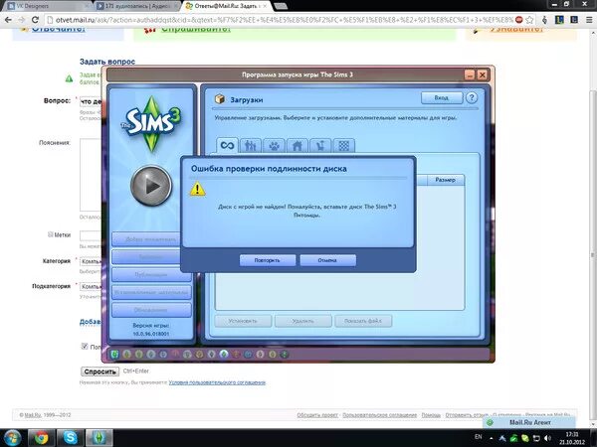597x447 pixels.
Task: Click the Mail.Ru copyright link in the footer
Action: pyautogui.click(x=33, y=415)
